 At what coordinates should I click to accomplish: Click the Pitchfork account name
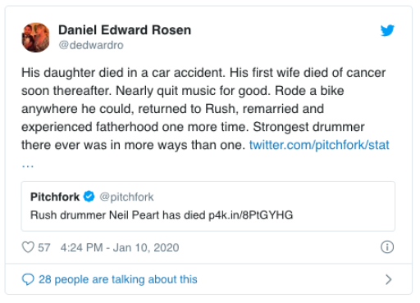point(55,197)
